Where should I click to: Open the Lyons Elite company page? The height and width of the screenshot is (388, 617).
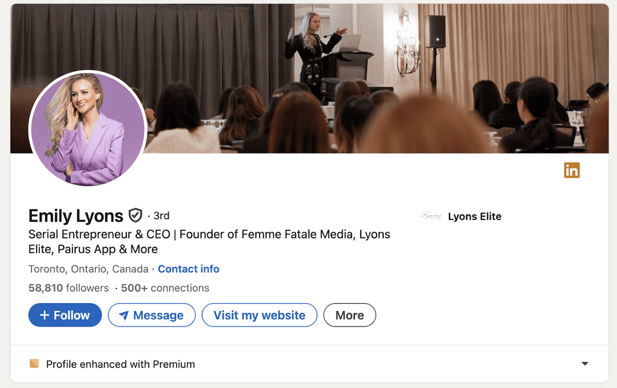point(475,216)
